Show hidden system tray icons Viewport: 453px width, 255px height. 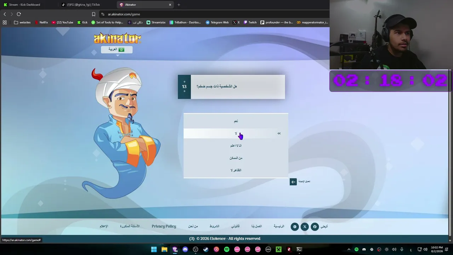tap(349, 249)
